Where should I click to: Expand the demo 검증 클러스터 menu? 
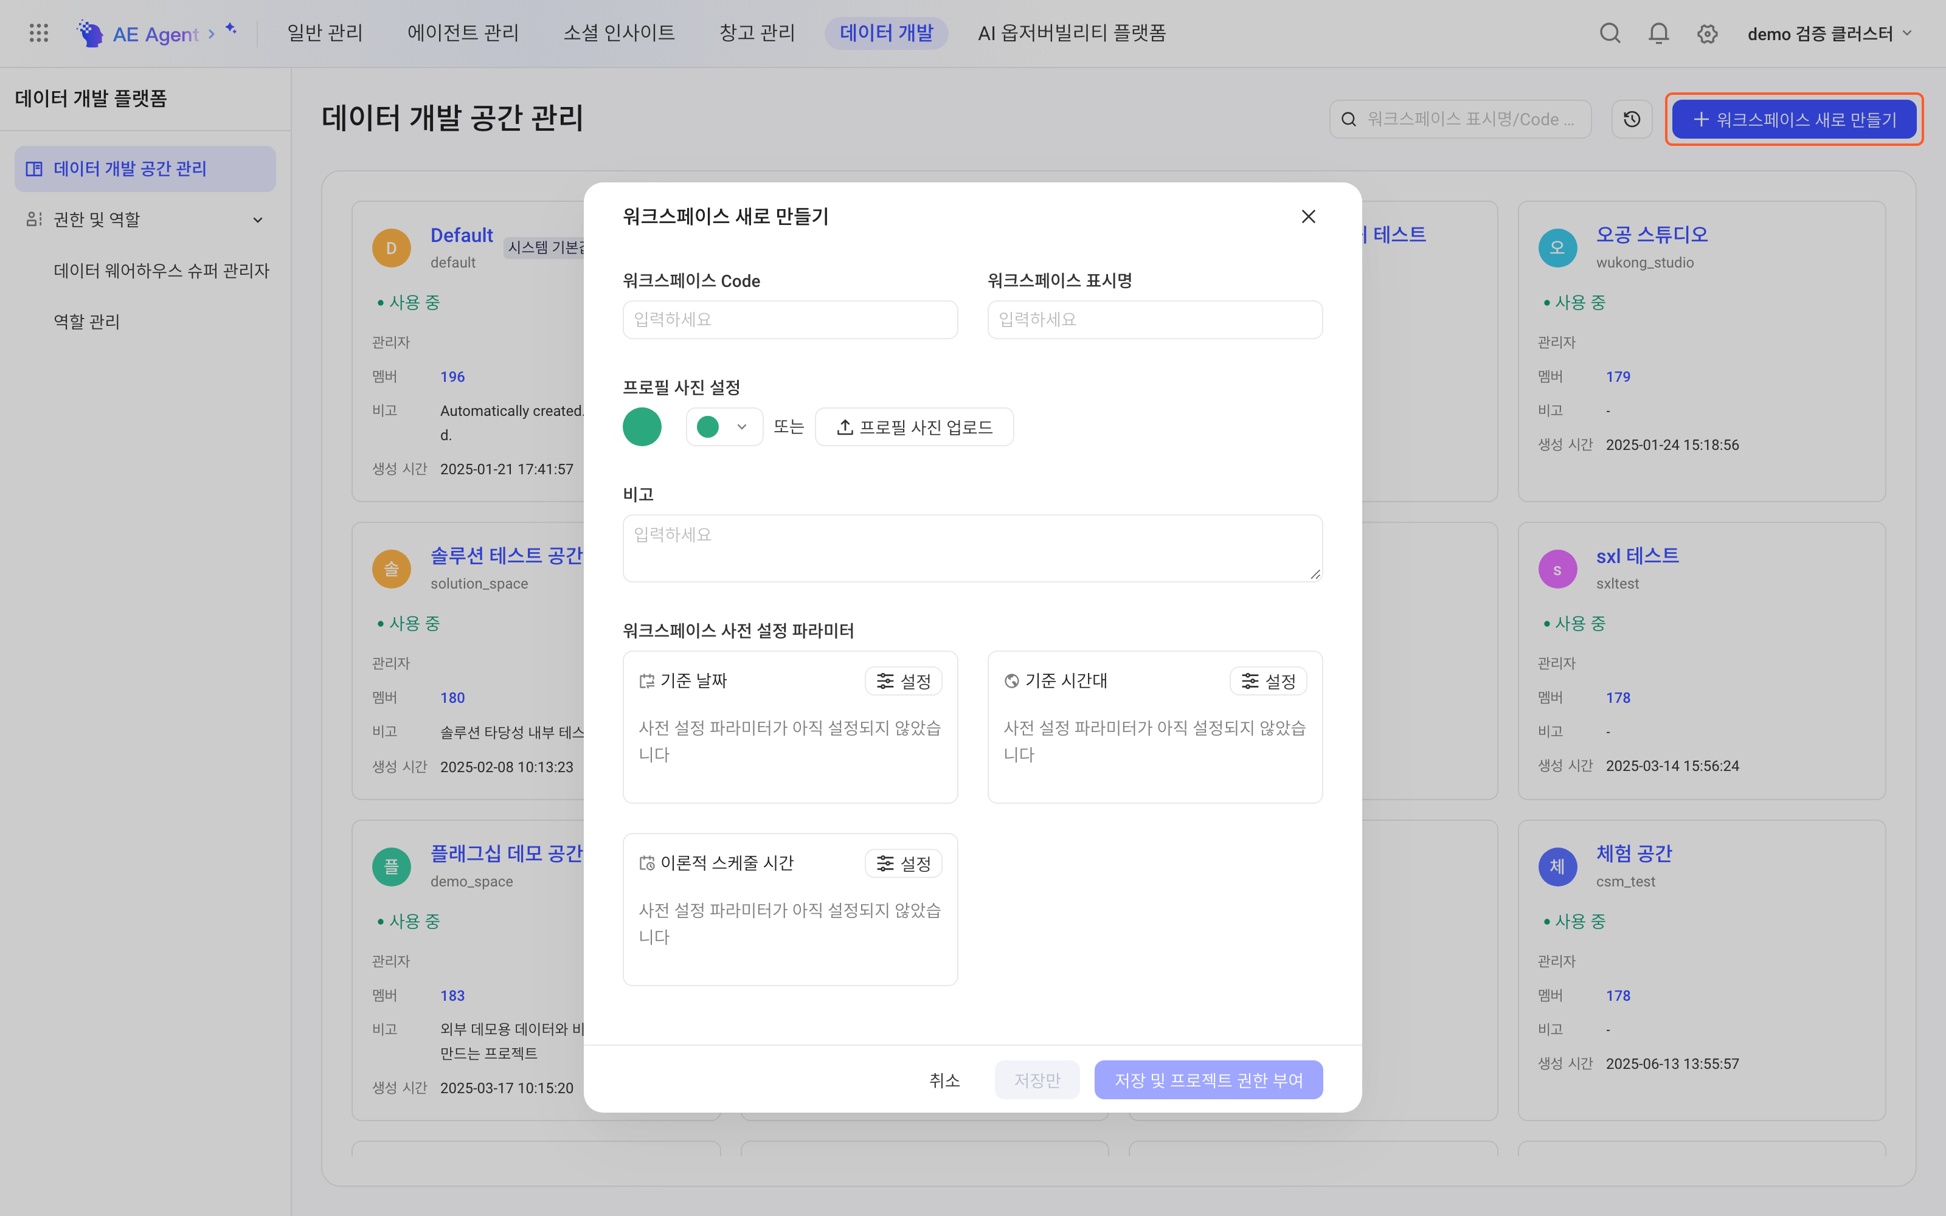pos(1829,33)
